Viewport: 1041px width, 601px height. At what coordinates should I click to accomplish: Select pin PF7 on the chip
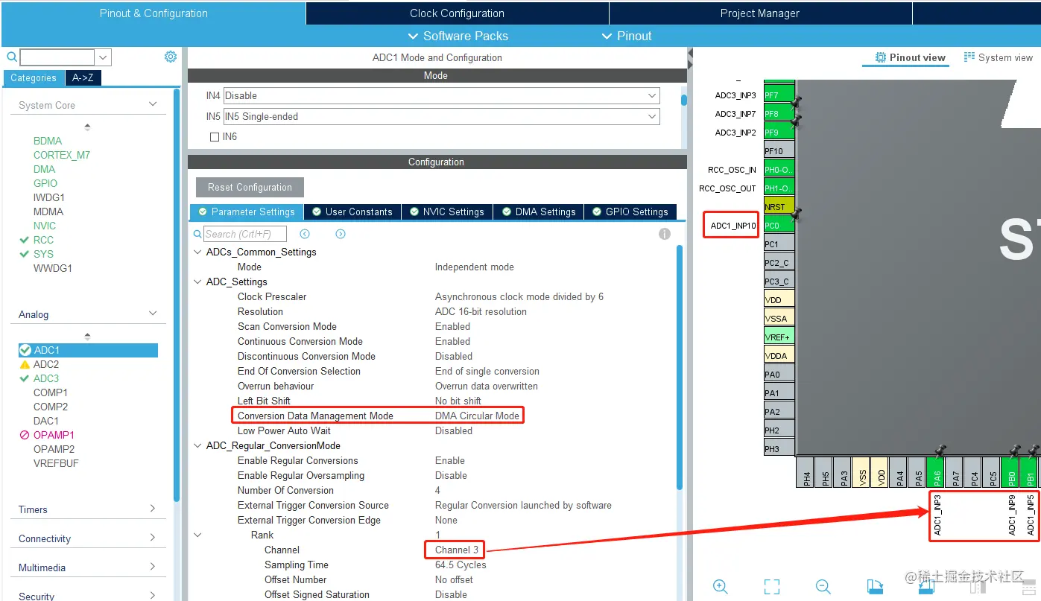click(779, 95)
